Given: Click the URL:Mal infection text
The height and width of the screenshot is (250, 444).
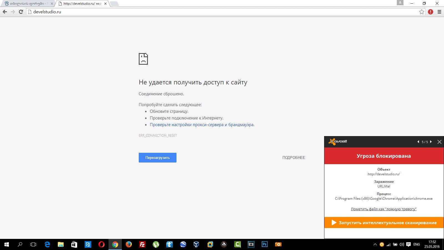Looking at the screenshot, I should [384, 186].
